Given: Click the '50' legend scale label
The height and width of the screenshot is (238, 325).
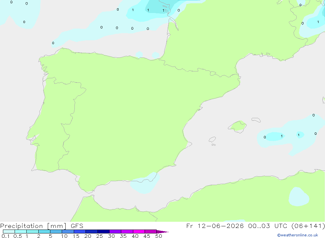Looking at the screenshot, I should click(159, 236).
